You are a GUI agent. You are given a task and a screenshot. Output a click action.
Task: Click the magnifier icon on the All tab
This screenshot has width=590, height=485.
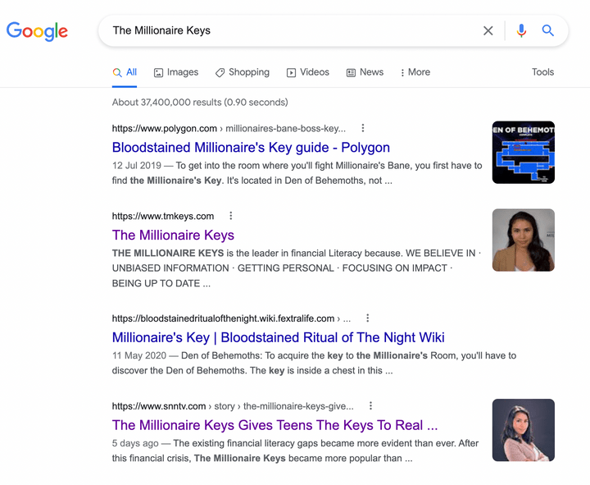click(117, 73)
